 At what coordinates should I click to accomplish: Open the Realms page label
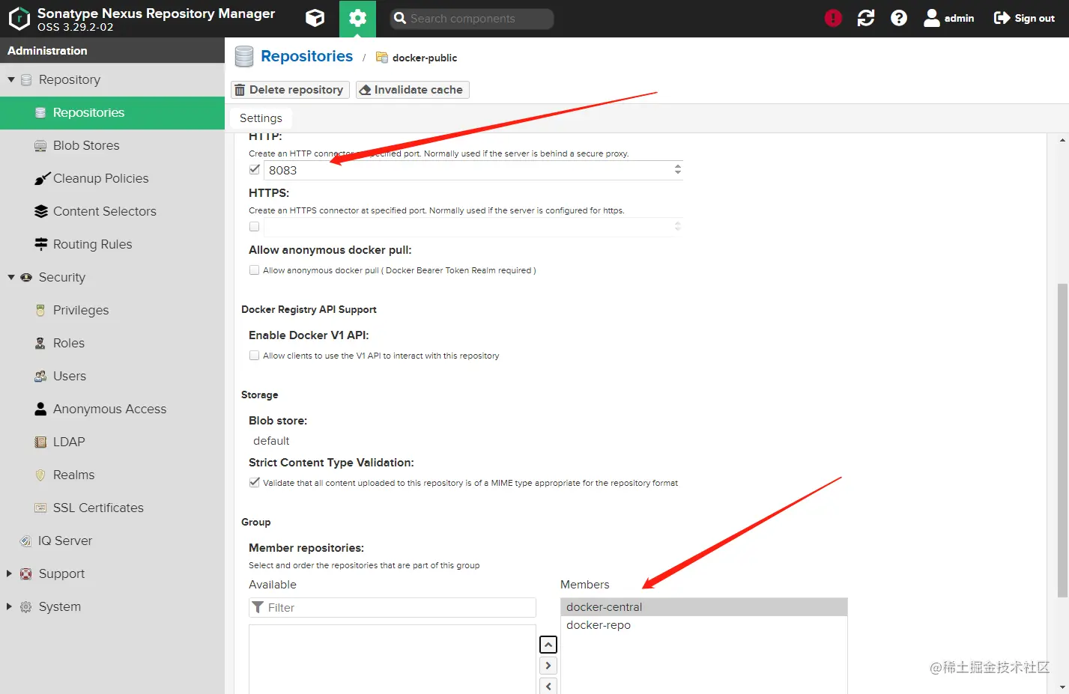pyautogui.click(x=73, y=475)
